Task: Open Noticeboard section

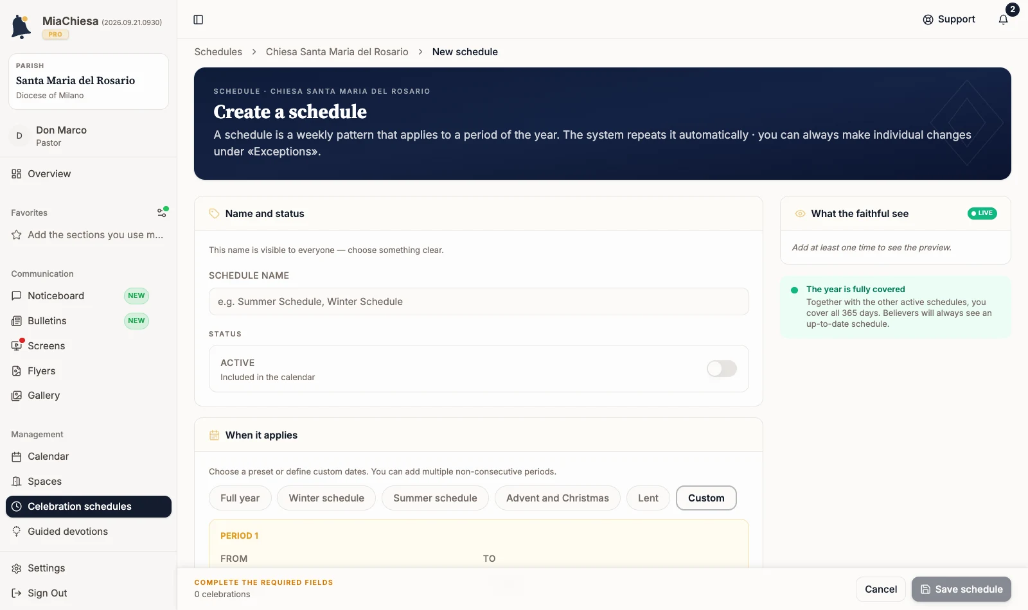Action: tap(89, 296)
